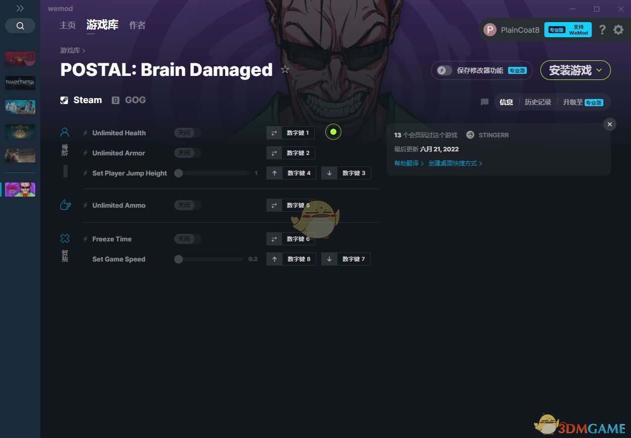Open the sidebar search
The width and height of the screenshot is (631, 438).
coord(20,26)
